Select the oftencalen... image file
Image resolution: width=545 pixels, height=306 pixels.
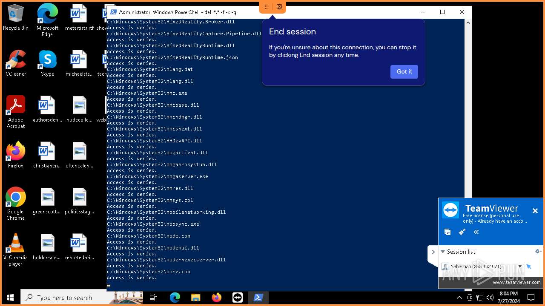coord(79,155)
